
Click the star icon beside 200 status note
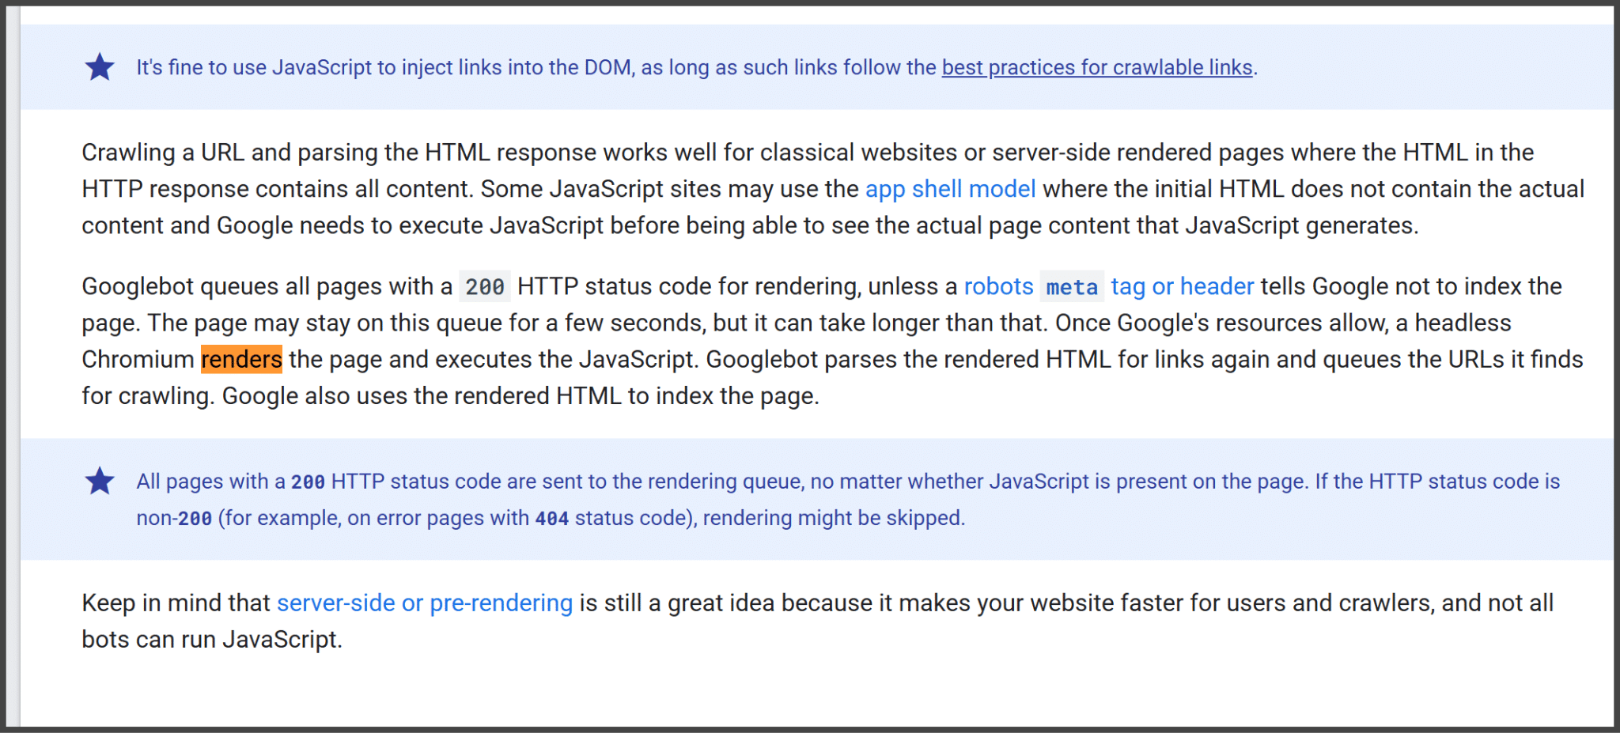(x=100, y=481)
